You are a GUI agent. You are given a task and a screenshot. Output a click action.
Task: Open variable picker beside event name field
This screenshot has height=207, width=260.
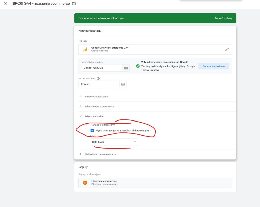pos(123,84)
